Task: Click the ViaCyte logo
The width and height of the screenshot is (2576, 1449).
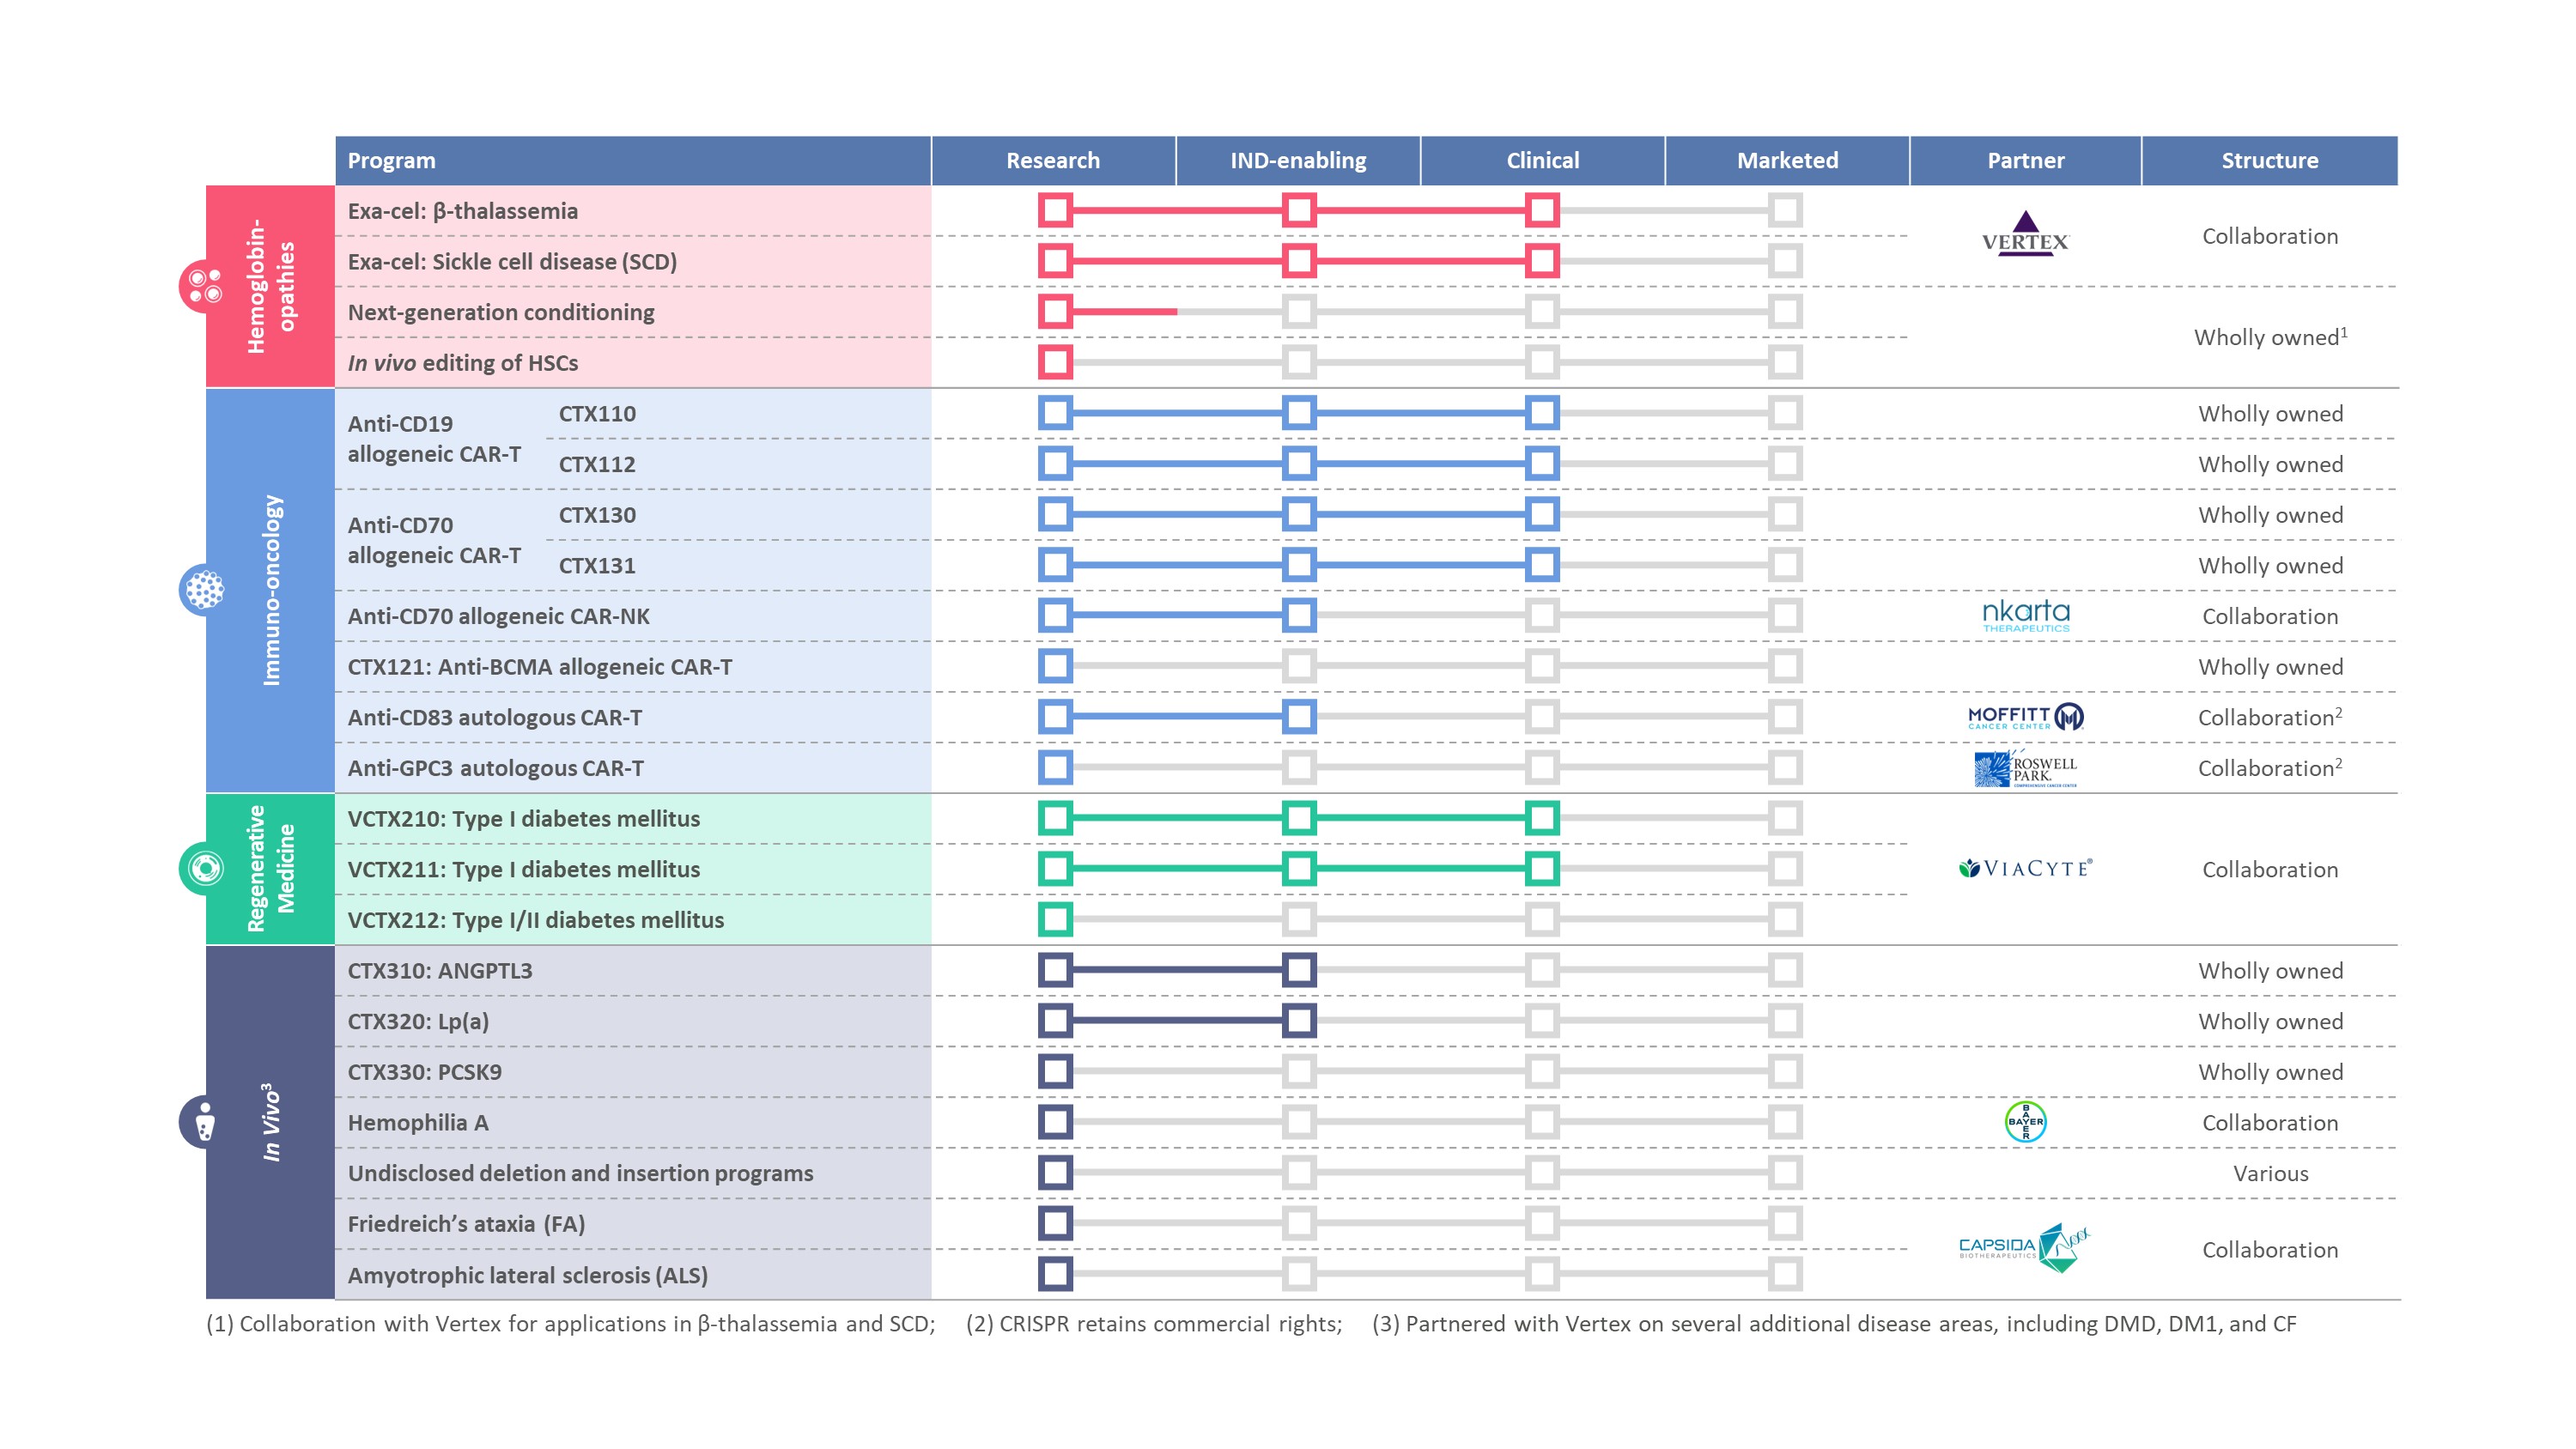Action: pos(2025,869)
